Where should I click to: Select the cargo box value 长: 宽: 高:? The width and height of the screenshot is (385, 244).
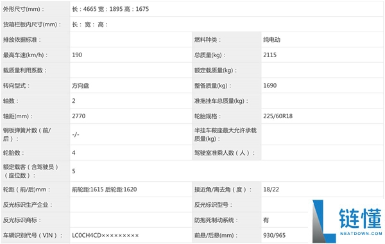(90, 24)
